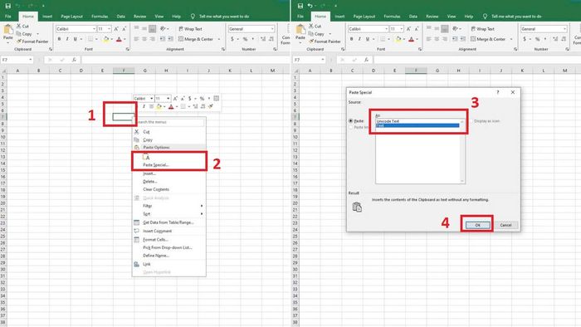Image resolution: width=581 pixels, height=327 pixels.
Task: Toggle Italic in left window ribbon
Action: [x=67, y=39]
